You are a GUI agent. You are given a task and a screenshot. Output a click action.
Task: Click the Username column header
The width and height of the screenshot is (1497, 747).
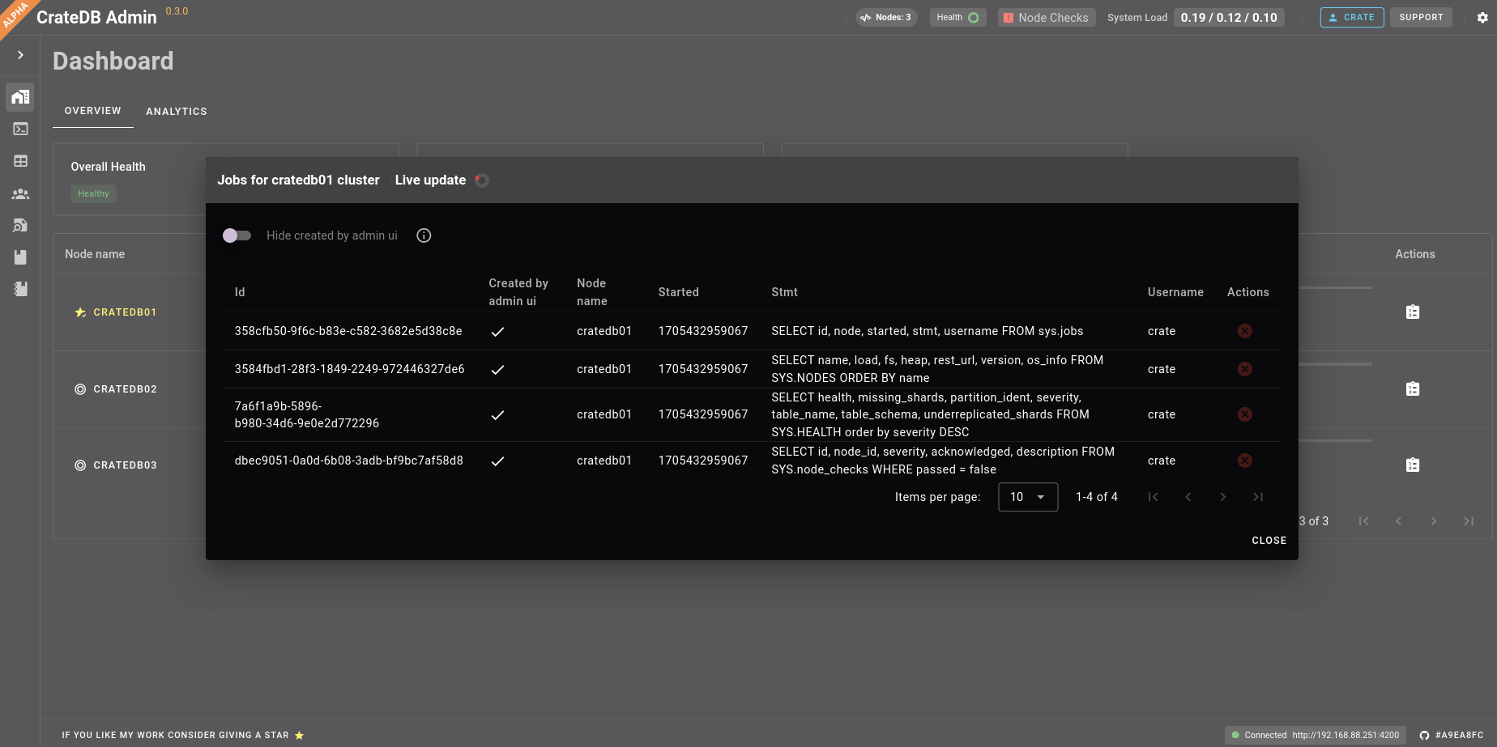click(x=1175, y=292)
